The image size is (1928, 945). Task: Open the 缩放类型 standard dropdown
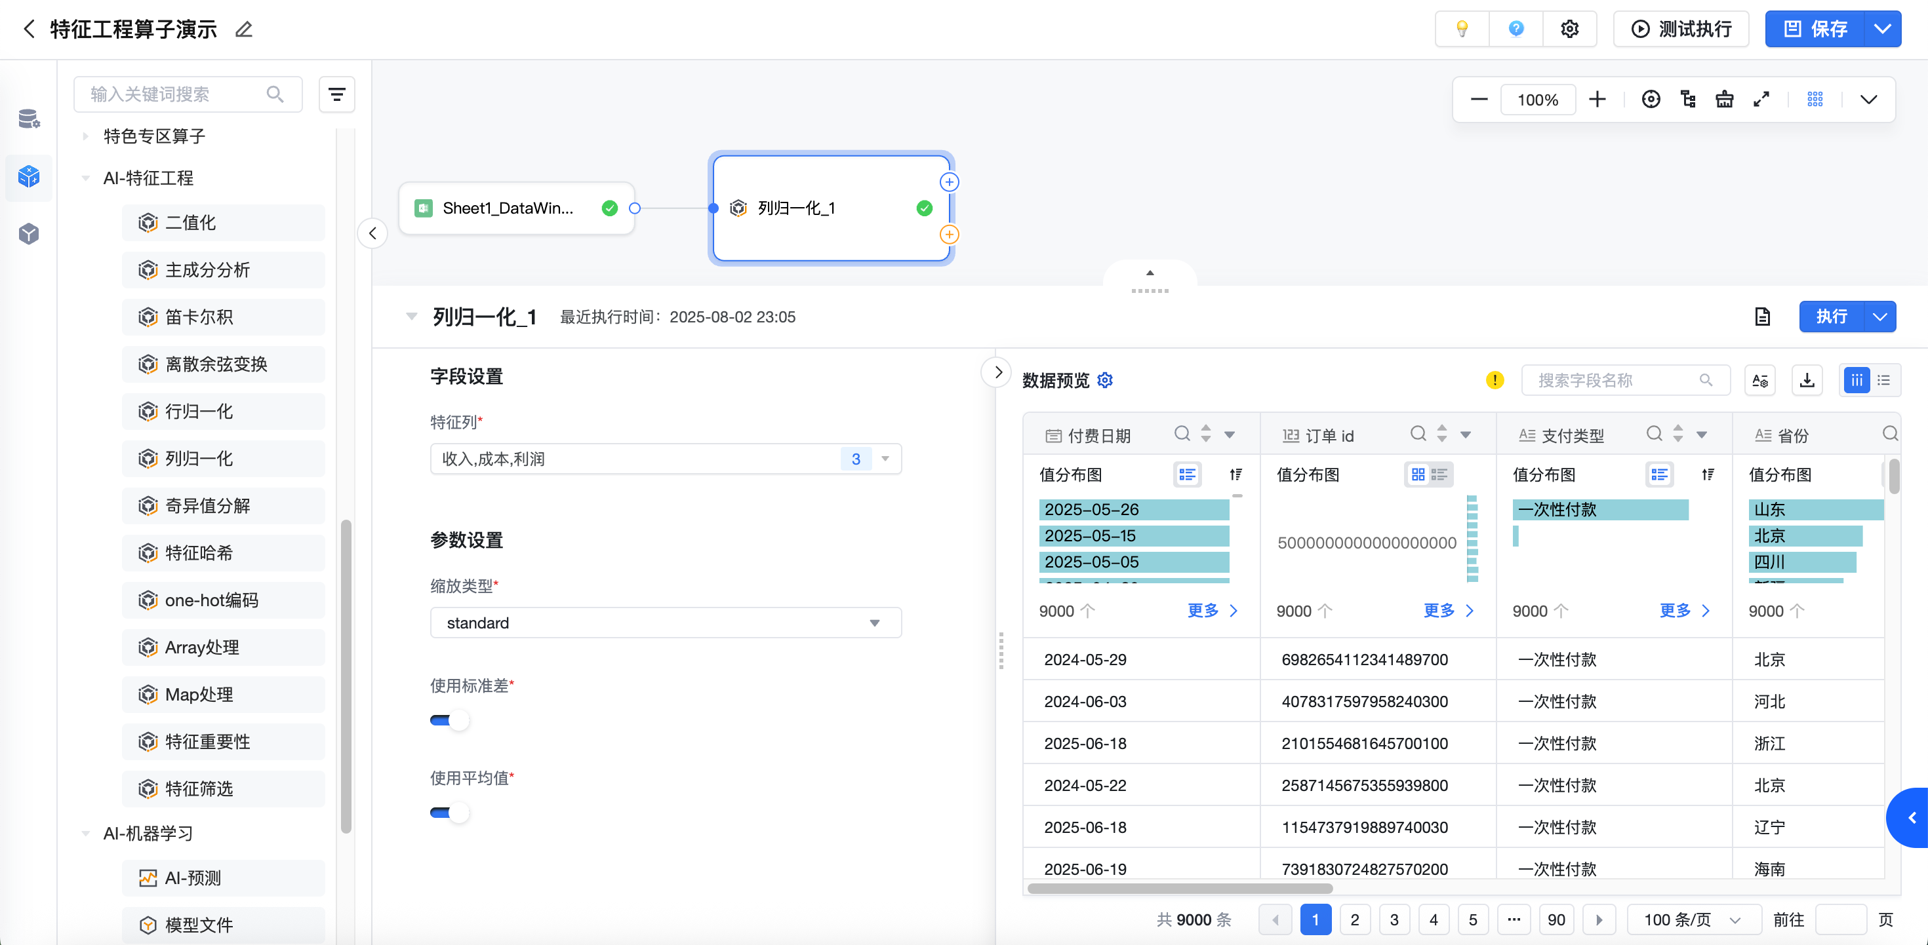pyautogui.click(x=666, y=623)
